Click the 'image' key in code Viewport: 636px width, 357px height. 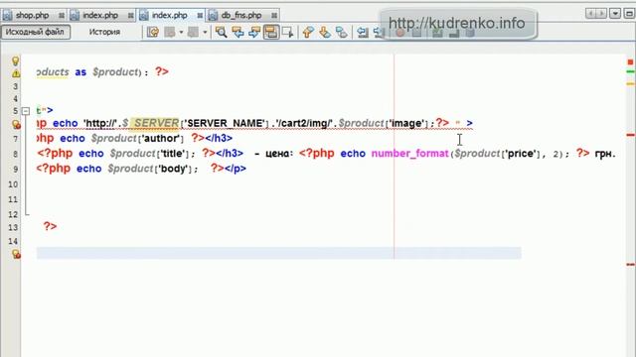pyautogui.click(x=406, y=123)
